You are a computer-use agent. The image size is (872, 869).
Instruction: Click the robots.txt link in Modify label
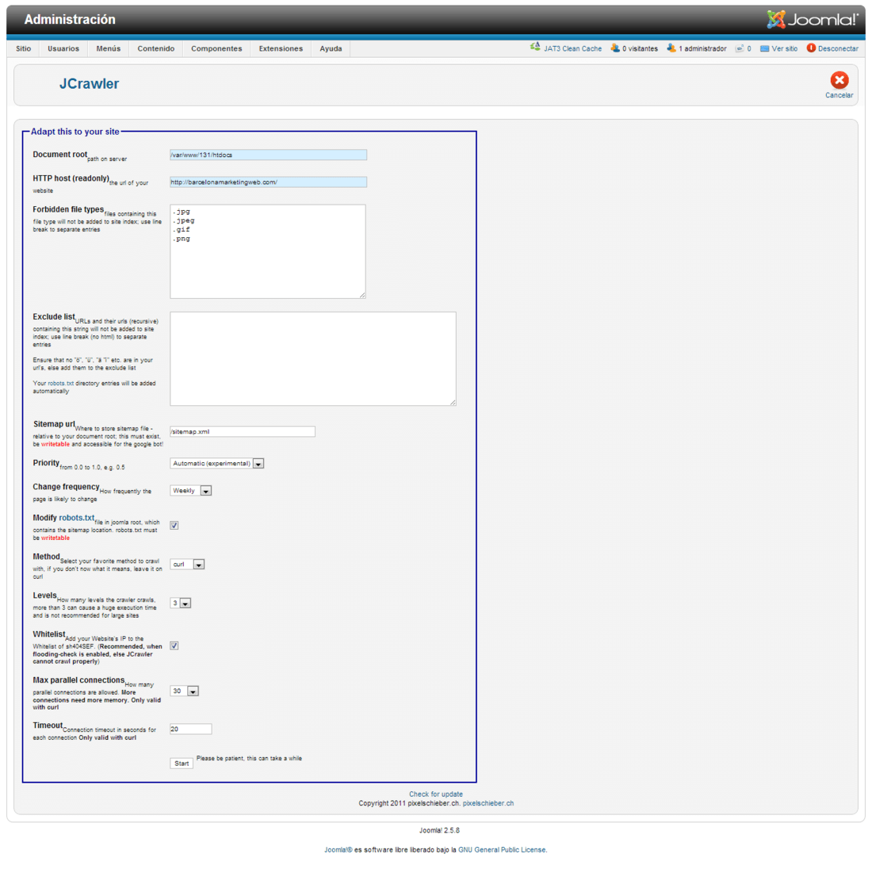click(77, 518)
